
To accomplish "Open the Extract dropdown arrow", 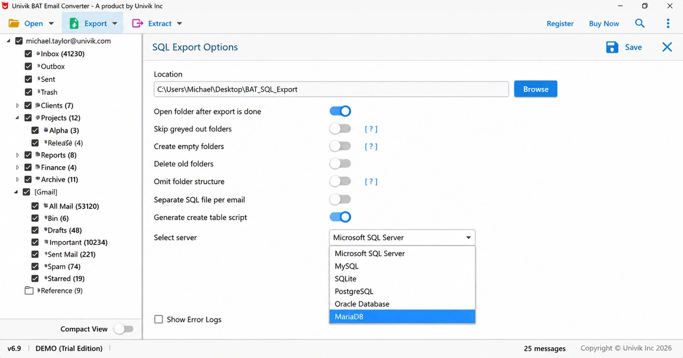I will (x=179, y=24).
